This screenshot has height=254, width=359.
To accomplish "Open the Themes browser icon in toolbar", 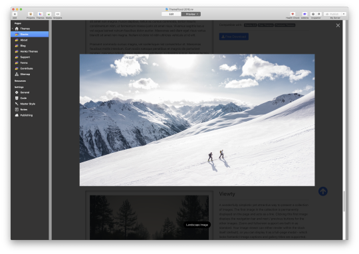I will point(40,14).
